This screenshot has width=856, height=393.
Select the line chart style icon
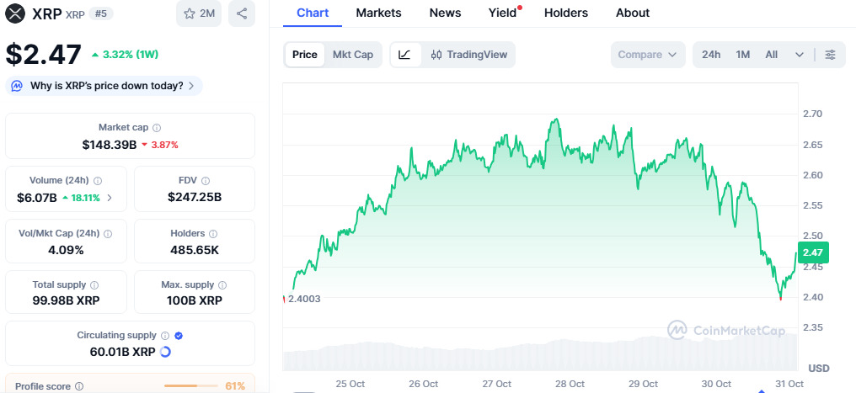tap(404, 55)
